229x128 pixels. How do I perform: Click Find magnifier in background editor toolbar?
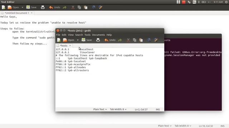pos(94,7)
